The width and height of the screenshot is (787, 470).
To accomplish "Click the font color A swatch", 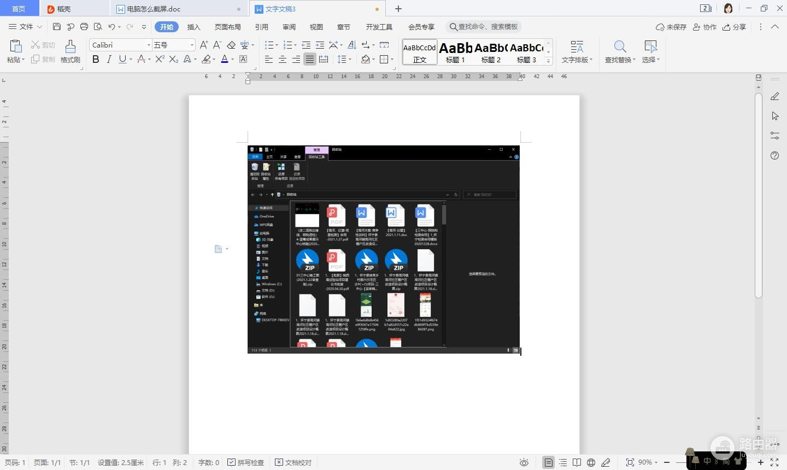I will (x=224, y=59).
